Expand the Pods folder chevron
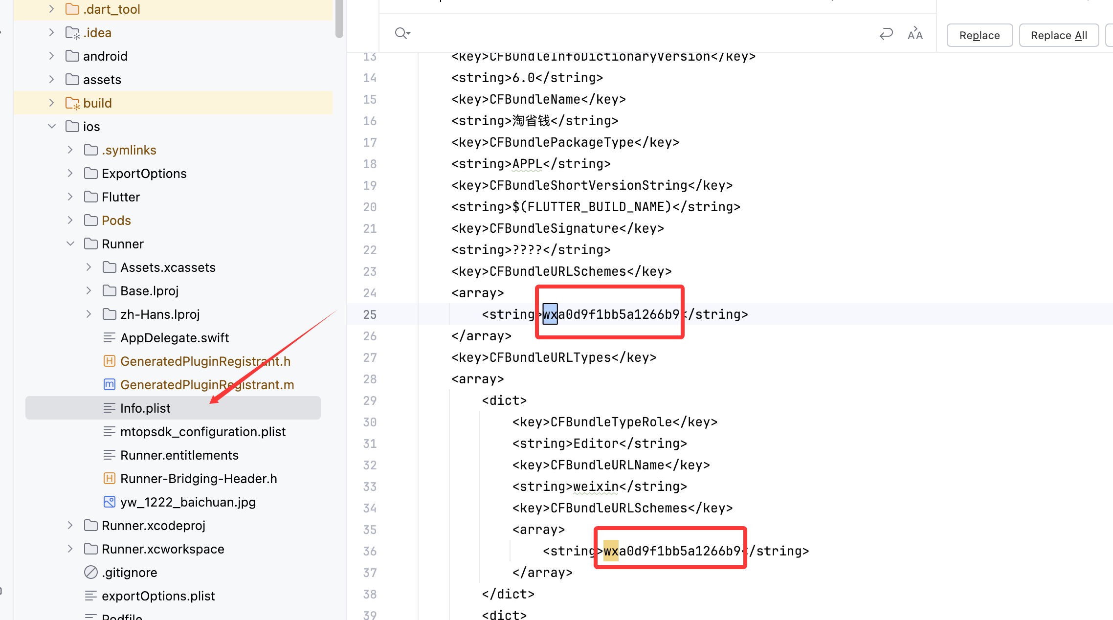 click(70, 220)
